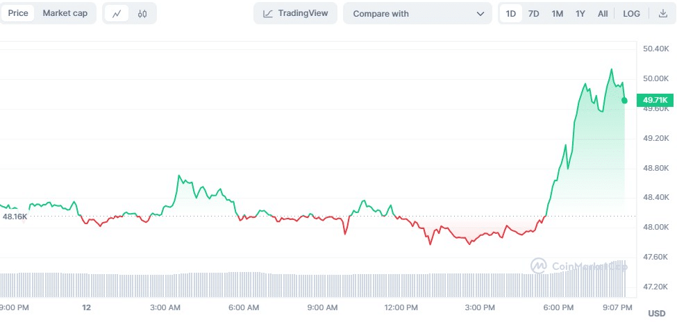
Task: Choose the 1Y time range
Action: 580,13
